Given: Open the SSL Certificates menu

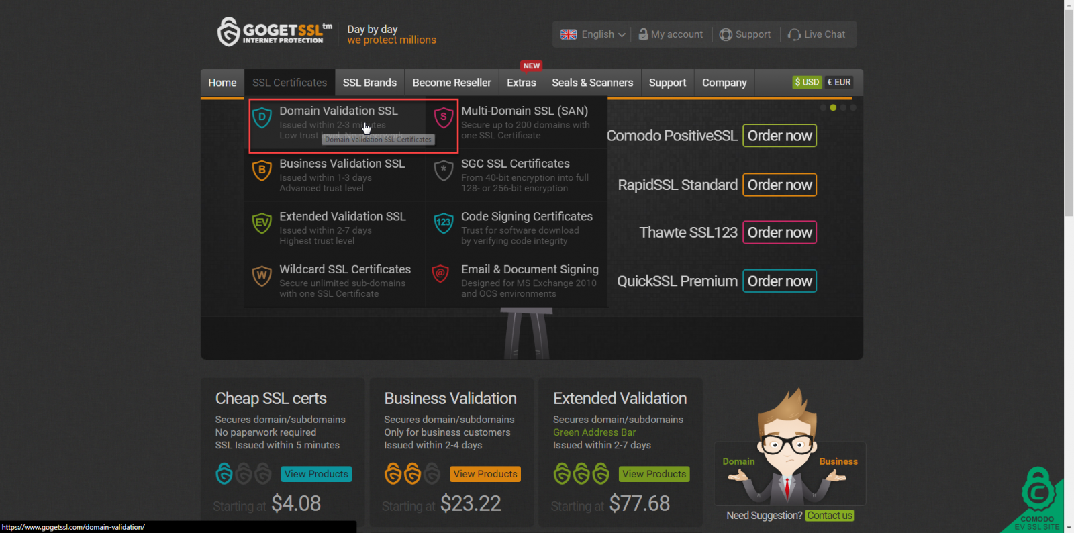Looking at the screenshot, I should 290,83.
